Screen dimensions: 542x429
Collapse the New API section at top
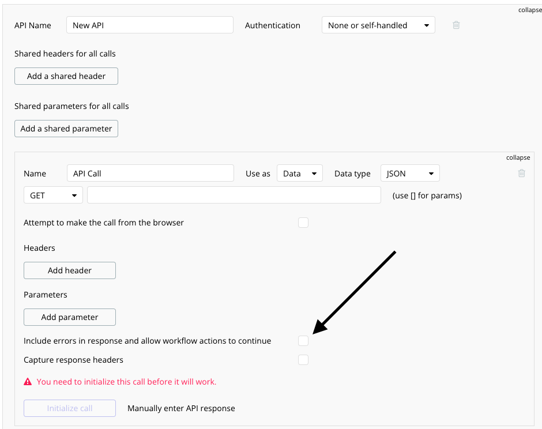[x=530, y=10]
